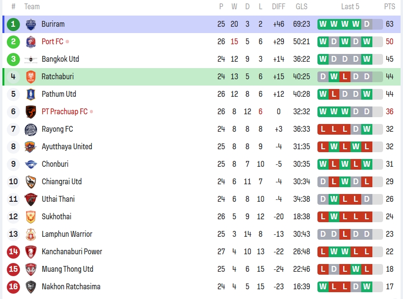Click the PT Prachuap FC crest
This screenshot has width=403, height=299.
coord(31,112)
